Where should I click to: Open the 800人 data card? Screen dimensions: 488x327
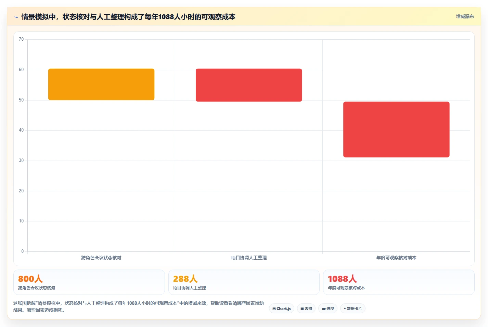point(89,282)
